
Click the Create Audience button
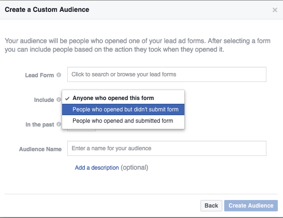click(251, 206)
